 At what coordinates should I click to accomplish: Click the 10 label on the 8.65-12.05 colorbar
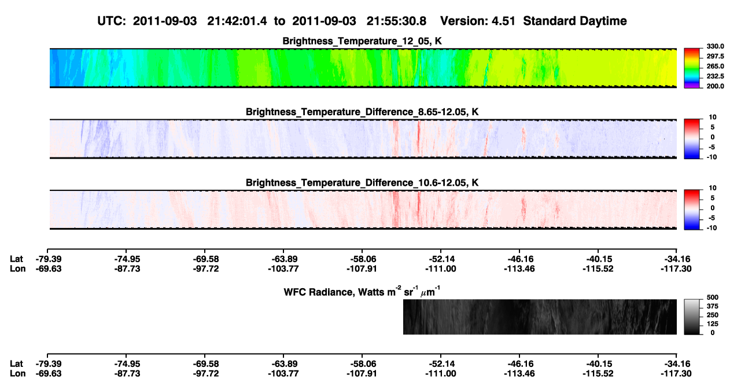[713, 117]
